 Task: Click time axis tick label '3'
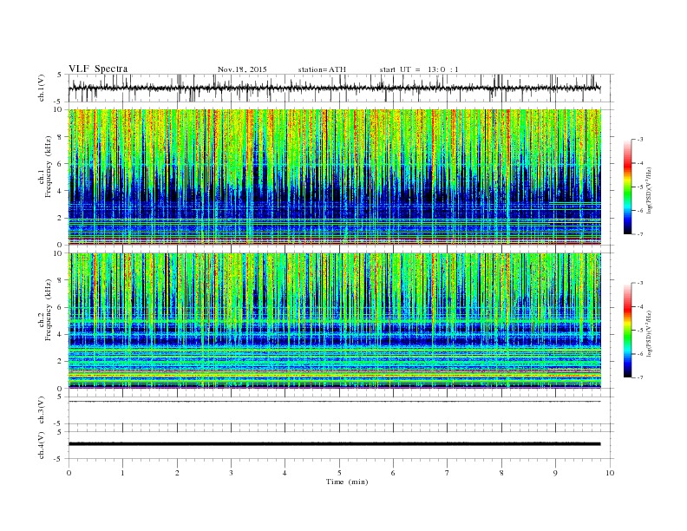231,473
